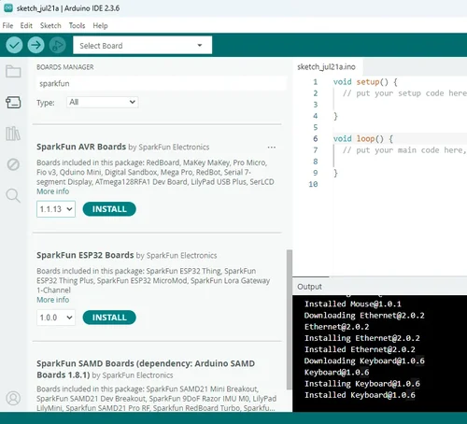Open More info link for SparkFun ESP32 Boards
Image resolution: width=467 pixels, height=424 pixels.
point(53,300)
